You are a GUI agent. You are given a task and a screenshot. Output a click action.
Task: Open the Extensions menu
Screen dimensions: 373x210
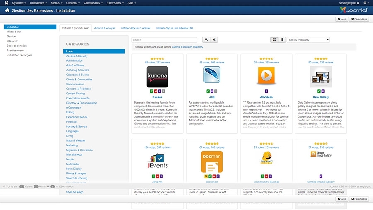click(115, 3)
